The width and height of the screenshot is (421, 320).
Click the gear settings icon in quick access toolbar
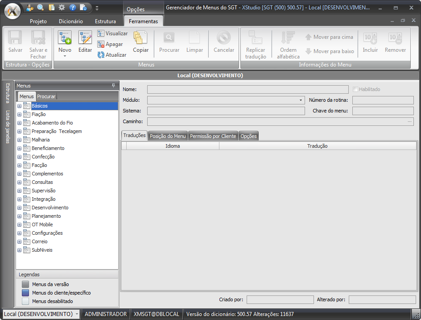tap(62, 8)
